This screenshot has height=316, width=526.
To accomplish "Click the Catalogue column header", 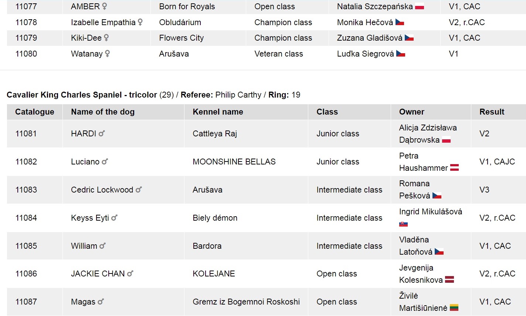I will (35, 112).
